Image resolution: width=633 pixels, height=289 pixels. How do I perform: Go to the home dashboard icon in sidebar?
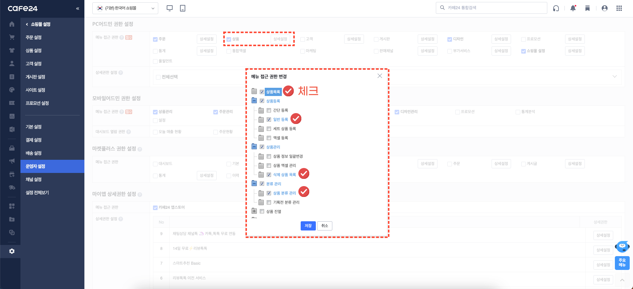[x=12, y=24]
